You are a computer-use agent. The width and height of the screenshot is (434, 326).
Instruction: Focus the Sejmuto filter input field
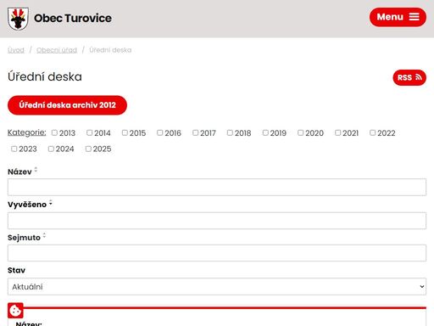[217, 253]
